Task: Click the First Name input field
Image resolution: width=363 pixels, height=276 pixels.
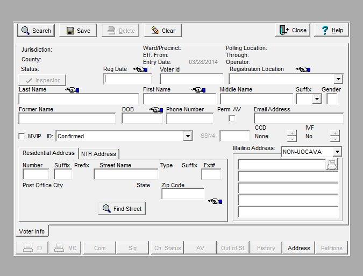Action: click(180, 99)
